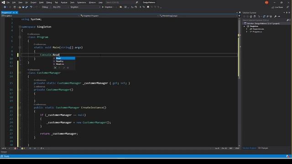Image resolution: width=292 pixels, height=164 pixels.
Task: Click the bookmark toolbar icon
Action: click(148, 7)
